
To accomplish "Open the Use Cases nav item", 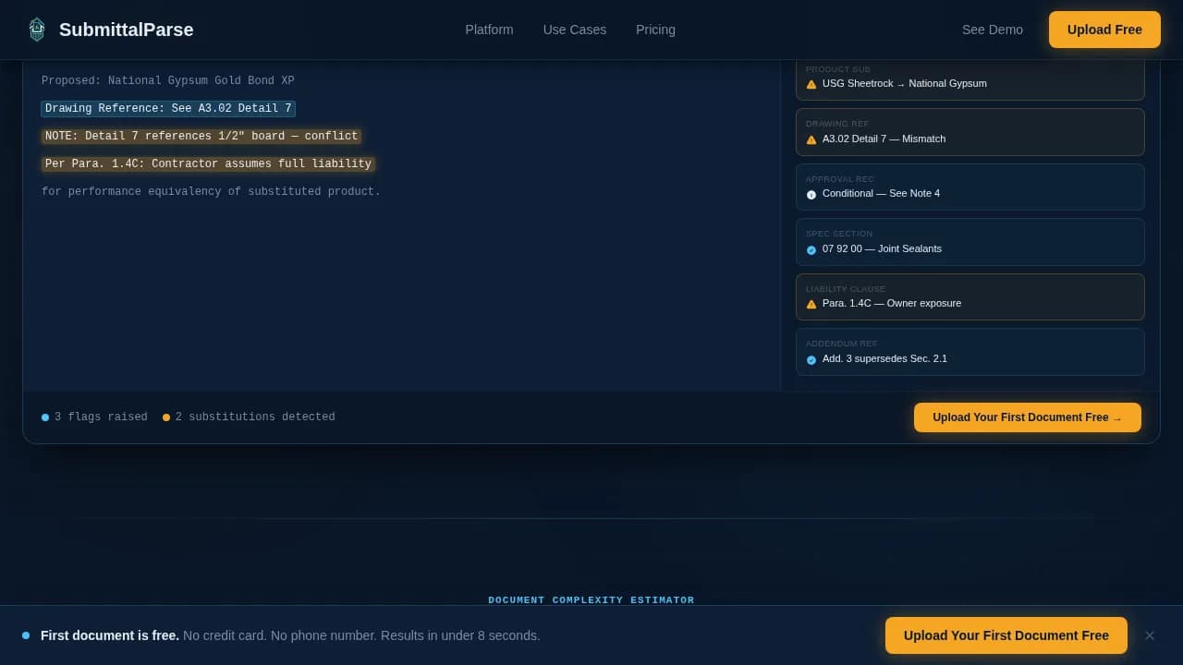I will point(575,30).
